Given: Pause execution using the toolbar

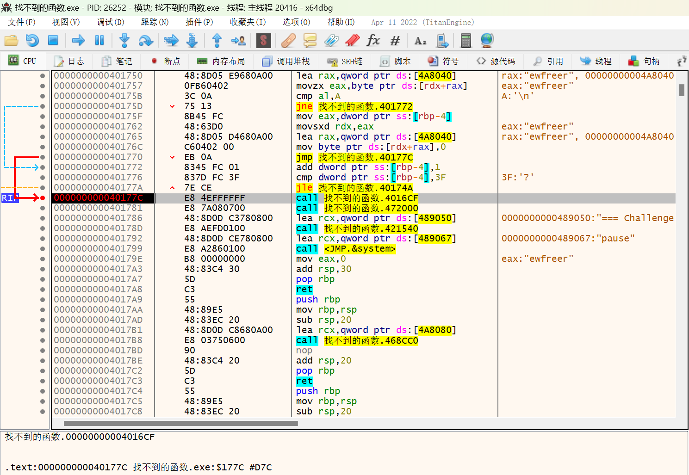Looking at the screenshot, I should pyautogui.click(x=99, y=41).
